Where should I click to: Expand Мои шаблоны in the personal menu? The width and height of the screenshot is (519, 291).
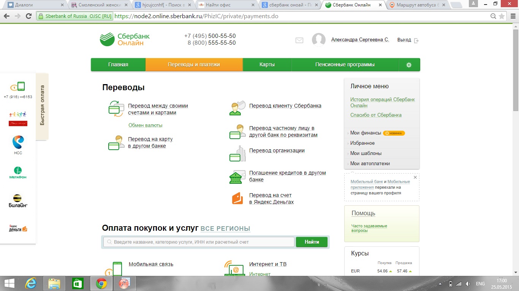click(x=366, y=153)
